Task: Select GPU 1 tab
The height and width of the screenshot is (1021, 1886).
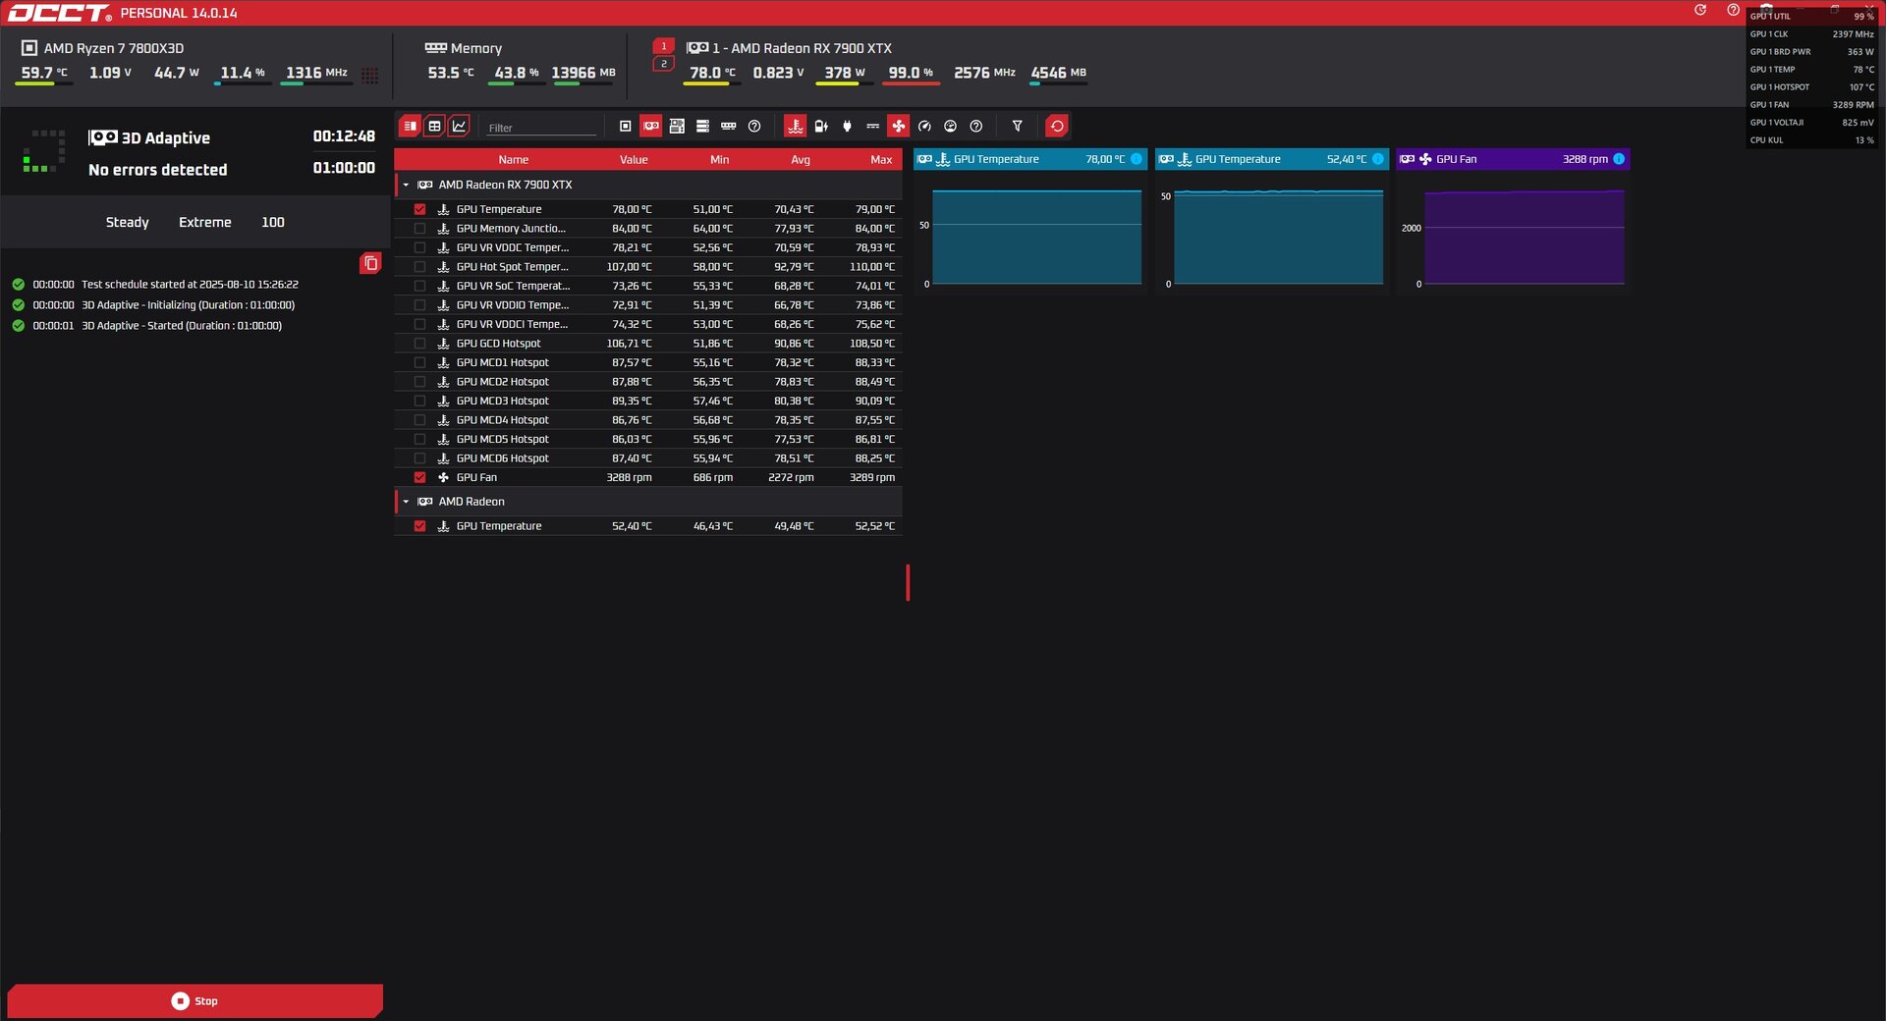Action: (663, 46)
